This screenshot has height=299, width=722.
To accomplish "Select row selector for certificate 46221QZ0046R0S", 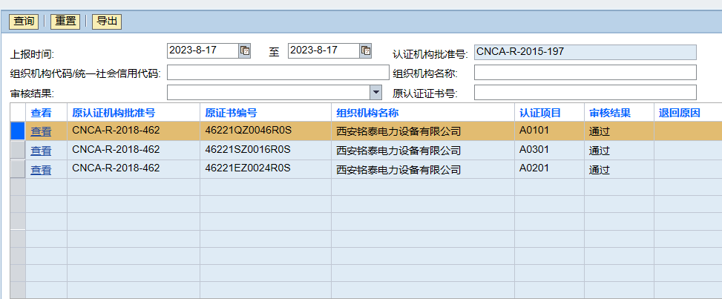I will point(18,131).
